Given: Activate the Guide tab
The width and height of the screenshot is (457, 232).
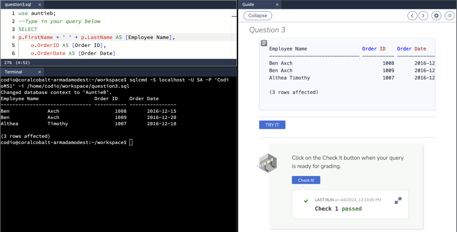Looking at the screenshot, I should (x=248, y=4).
